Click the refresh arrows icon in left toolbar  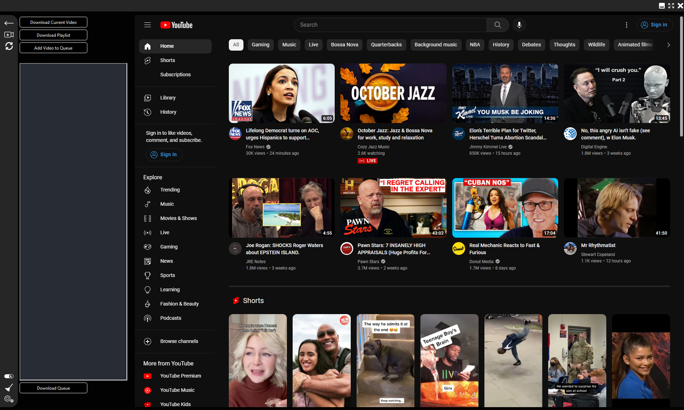point(9,46)
